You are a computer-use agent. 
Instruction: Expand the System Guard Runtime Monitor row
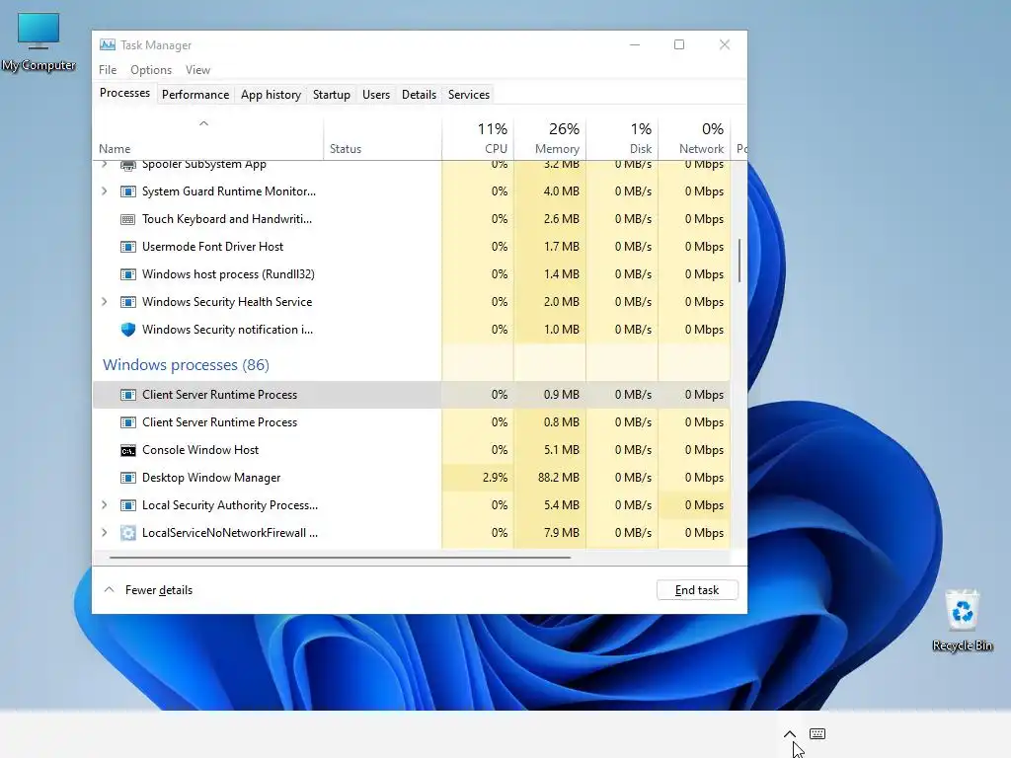105,191
